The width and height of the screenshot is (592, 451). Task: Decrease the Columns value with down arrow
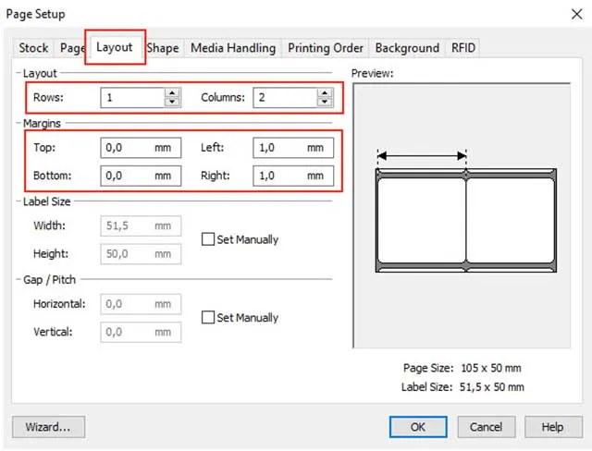coord(324,102)
